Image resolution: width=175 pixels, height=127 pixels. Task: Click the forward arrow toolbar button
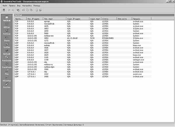pos(13,10)
